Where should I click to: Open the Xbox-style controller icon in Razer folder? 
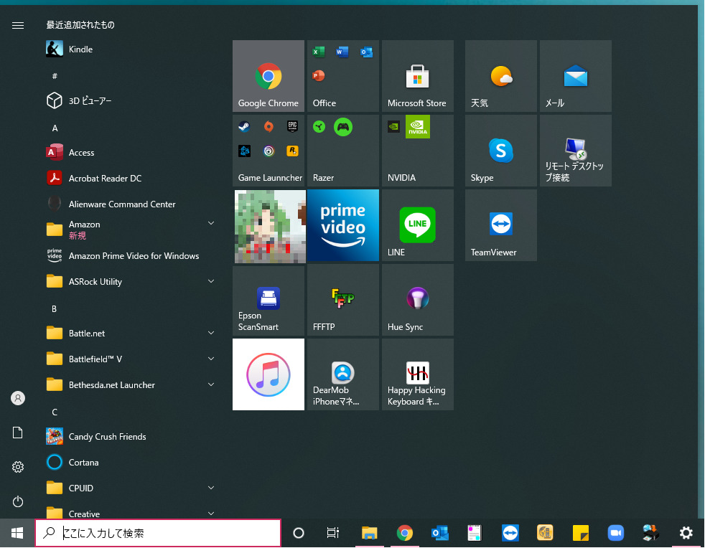point(343,127)
